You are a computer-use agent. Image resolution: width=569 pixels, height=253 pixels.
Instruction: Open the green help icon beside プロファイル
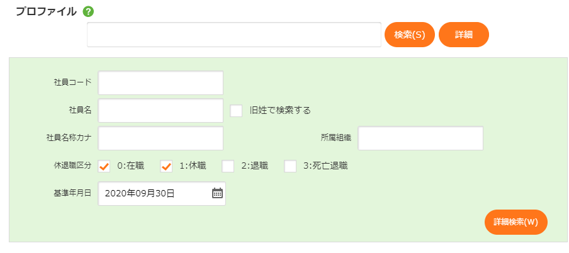[x=88, y=11]
